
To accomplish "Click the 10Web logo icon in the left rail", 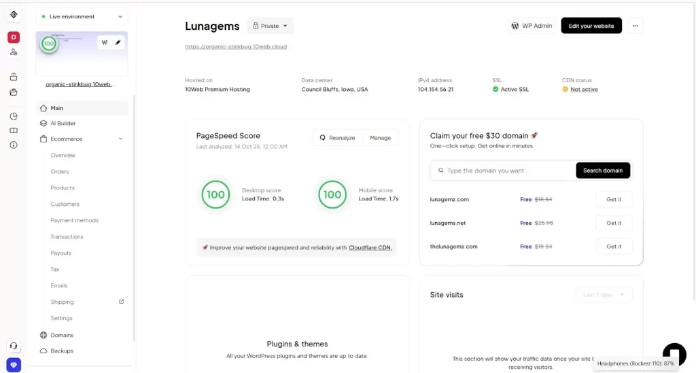I will pyautogui.click(x=14, y=15).
